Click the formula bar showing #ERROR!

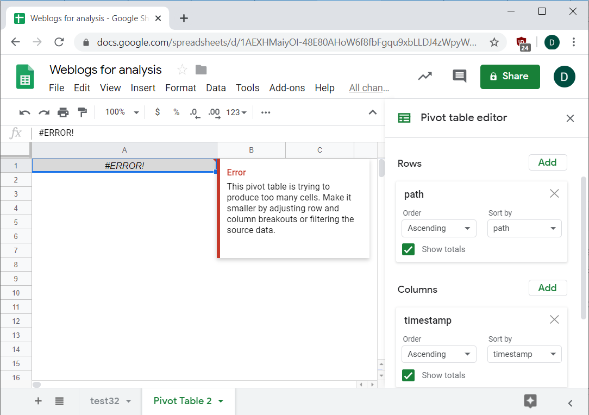click(x=206, y=133)
